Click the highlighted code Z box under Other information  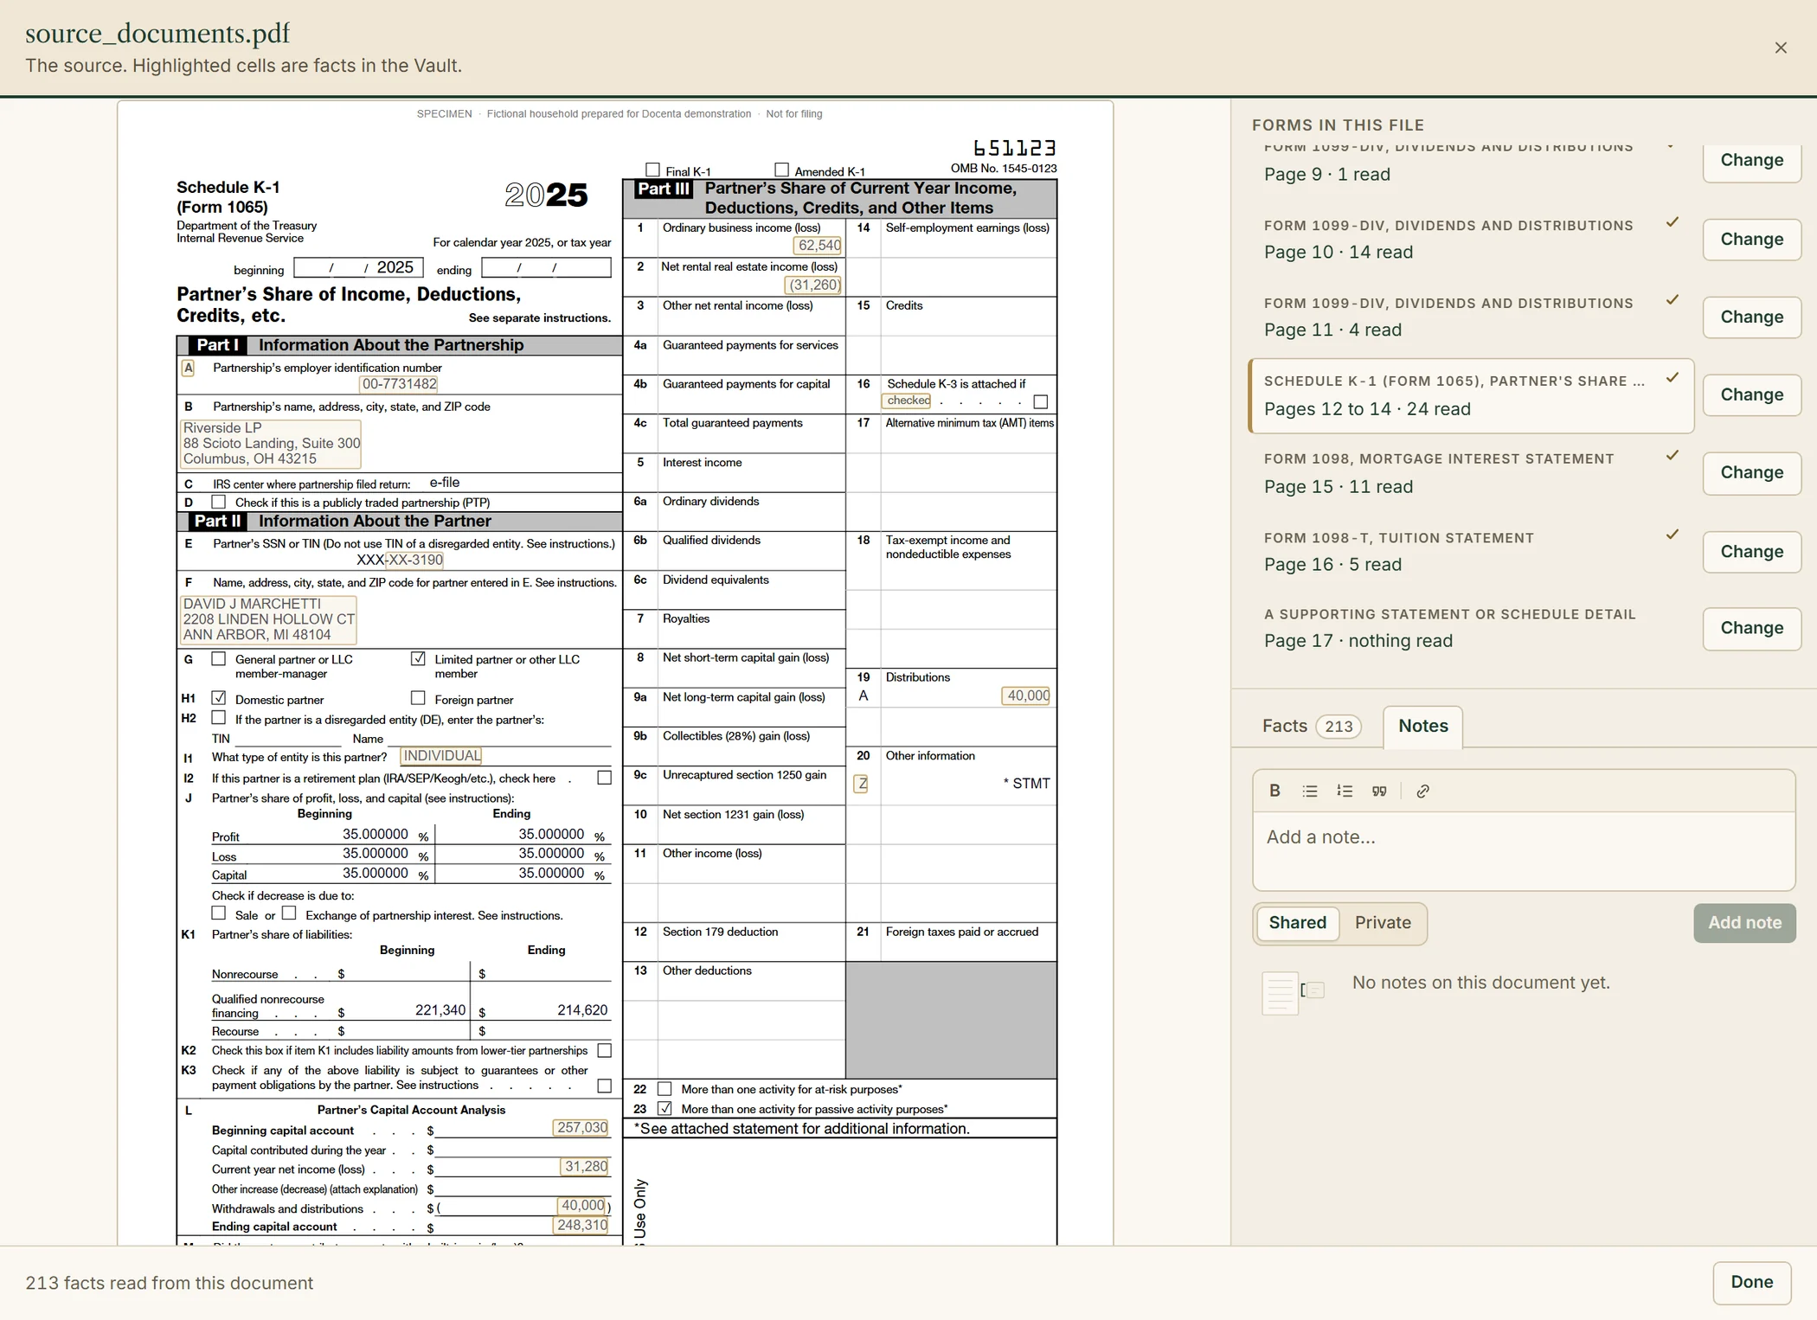click(x=861, y=784)
